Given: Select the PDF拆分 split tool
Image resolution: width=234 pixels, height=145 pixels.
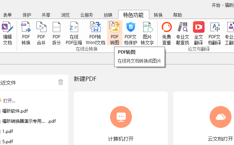Looking at the screenshot, I should pos(56,33).
